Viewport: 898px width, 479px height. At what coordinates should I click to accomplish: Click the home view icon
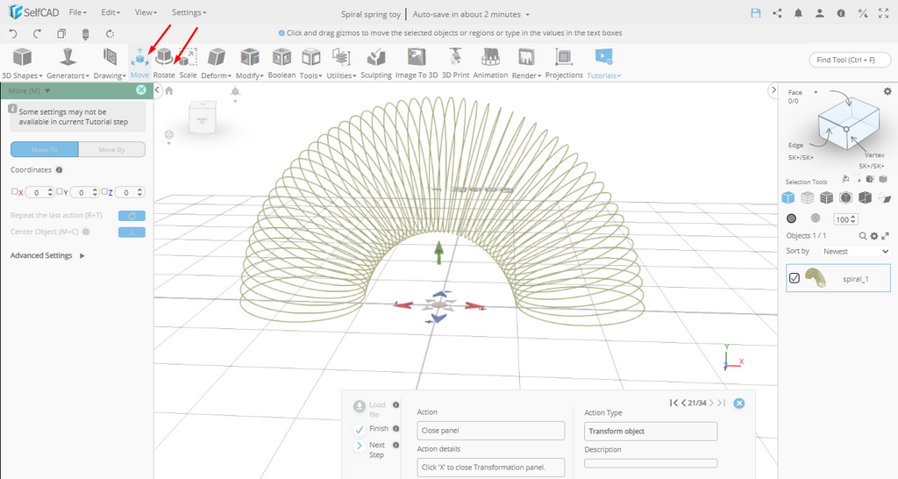(169, 90)
